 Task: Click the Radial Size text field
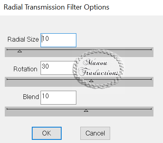[58, 40]
